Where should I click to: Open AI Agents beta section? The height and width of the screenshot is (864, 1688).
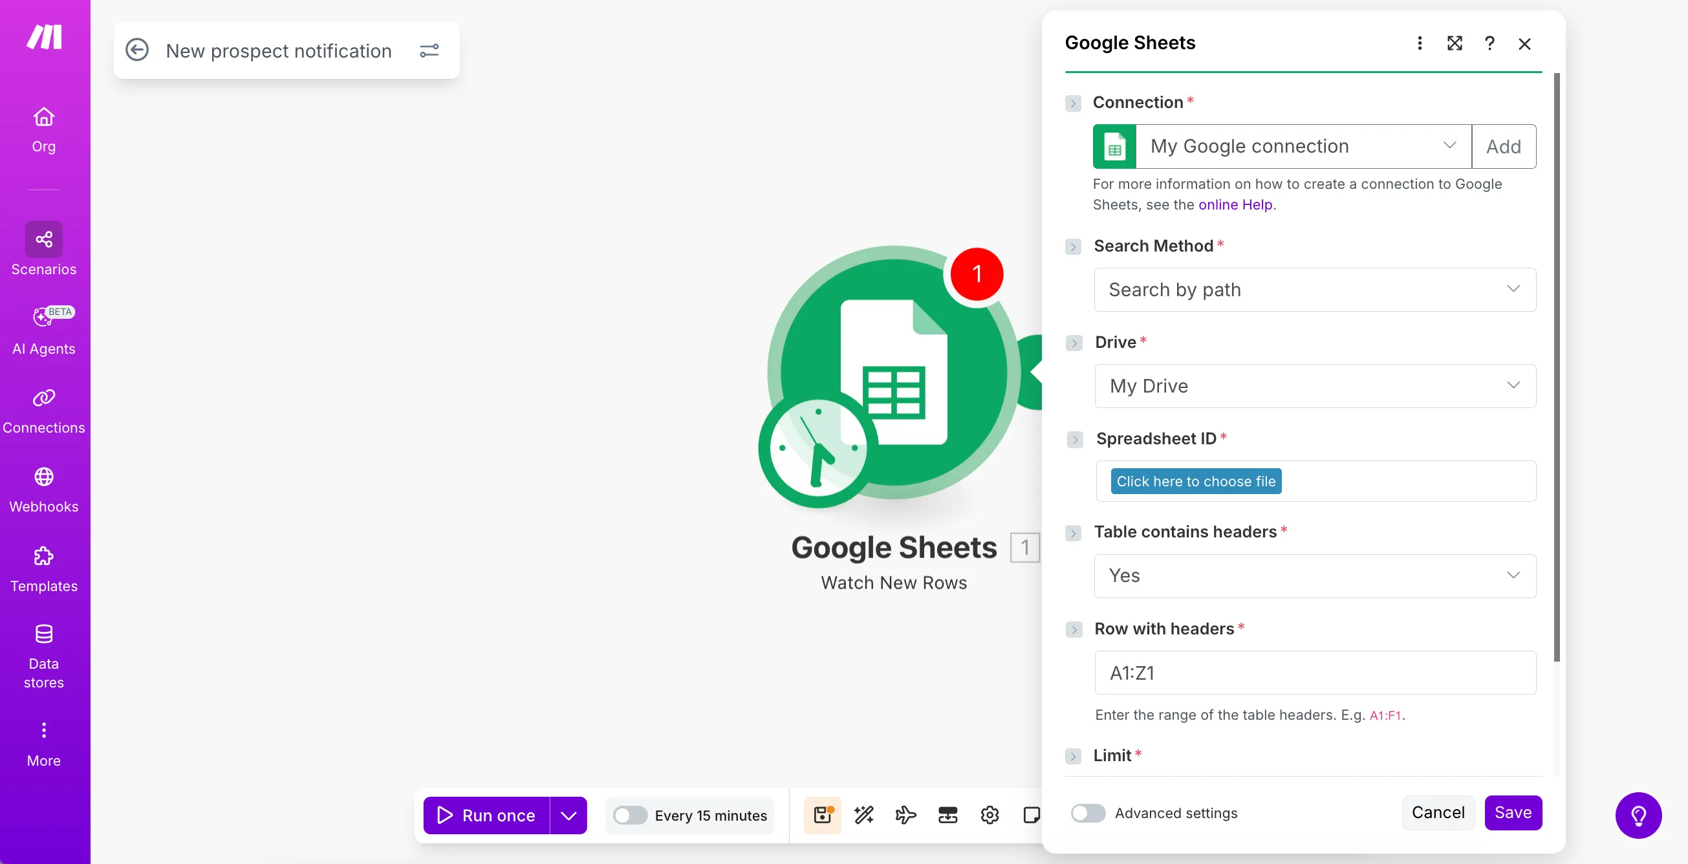click(x=44, y=332)
